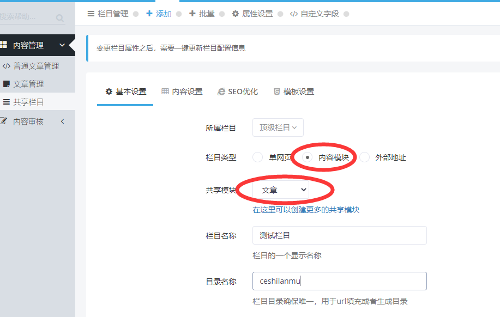Click the hint text 栏目的一个显示名称
The image size is (500, 317).
[287, 255]
